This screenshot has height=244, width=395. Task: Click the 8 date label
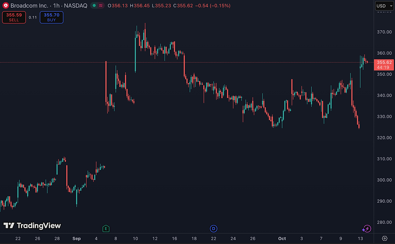(116, 238)
